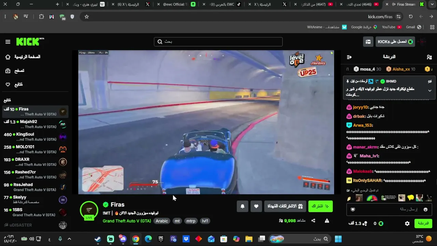Switch to the @ewc Official Kick tab
This screenshot has height=246, width=437.
pos(177,4)
